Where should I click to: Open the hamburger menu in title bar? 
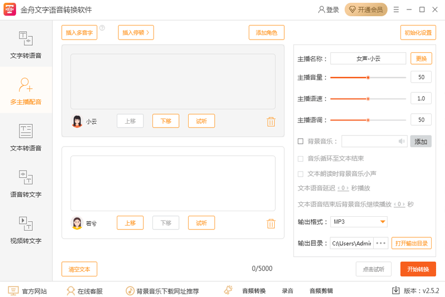click(395, 10)
